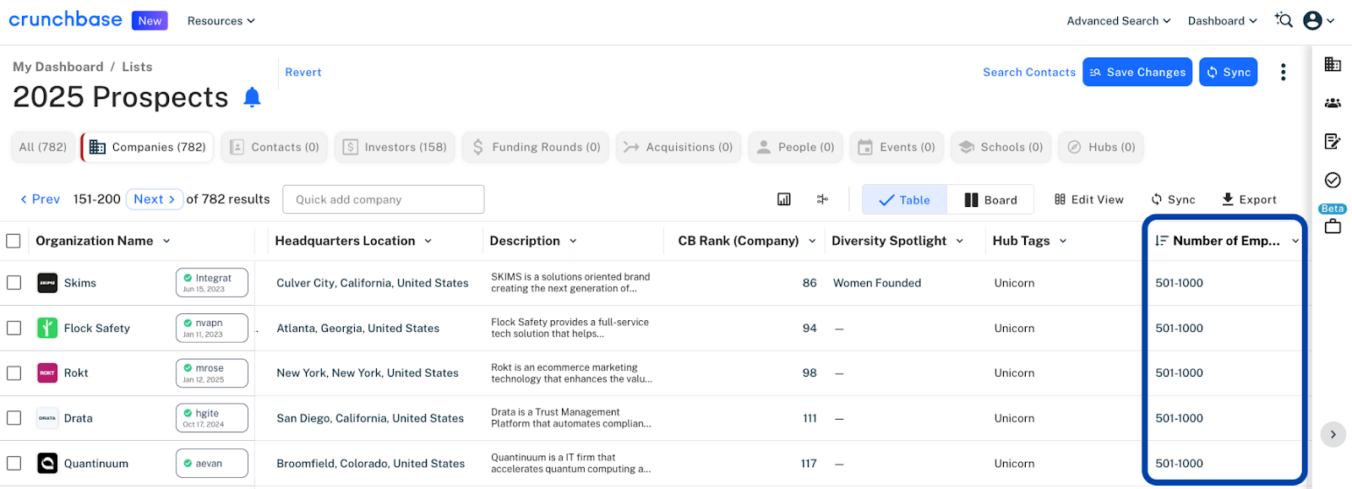Toggle the select-all header checkbox
1352x489 pixels.
point(14,241)
